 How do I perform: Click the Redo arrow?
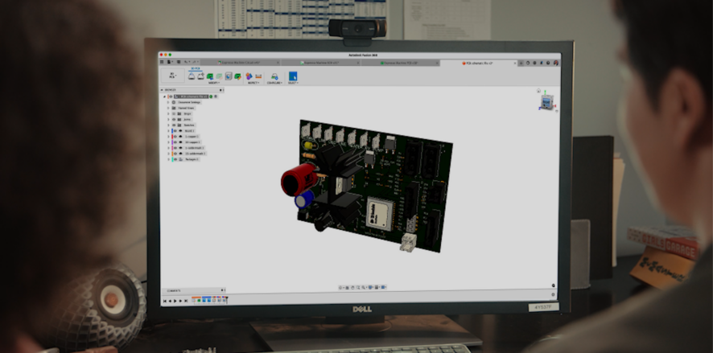pos(194,62)
